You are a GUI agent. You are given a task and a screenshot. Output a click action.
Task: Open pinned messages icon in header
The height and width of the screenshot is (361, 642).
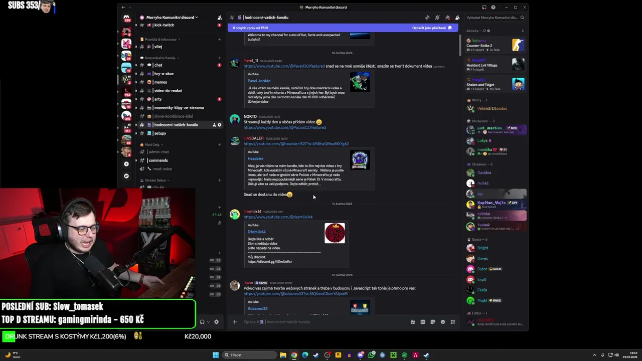[x=447, y=18]
